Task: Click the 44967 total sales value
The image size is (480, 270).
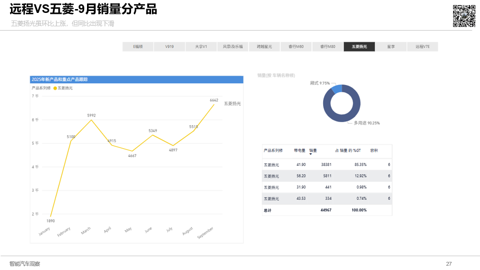Action: tap(326, 210)
